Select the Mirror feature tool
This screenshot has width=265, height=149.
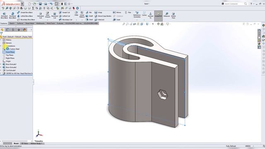coord(117,12)
